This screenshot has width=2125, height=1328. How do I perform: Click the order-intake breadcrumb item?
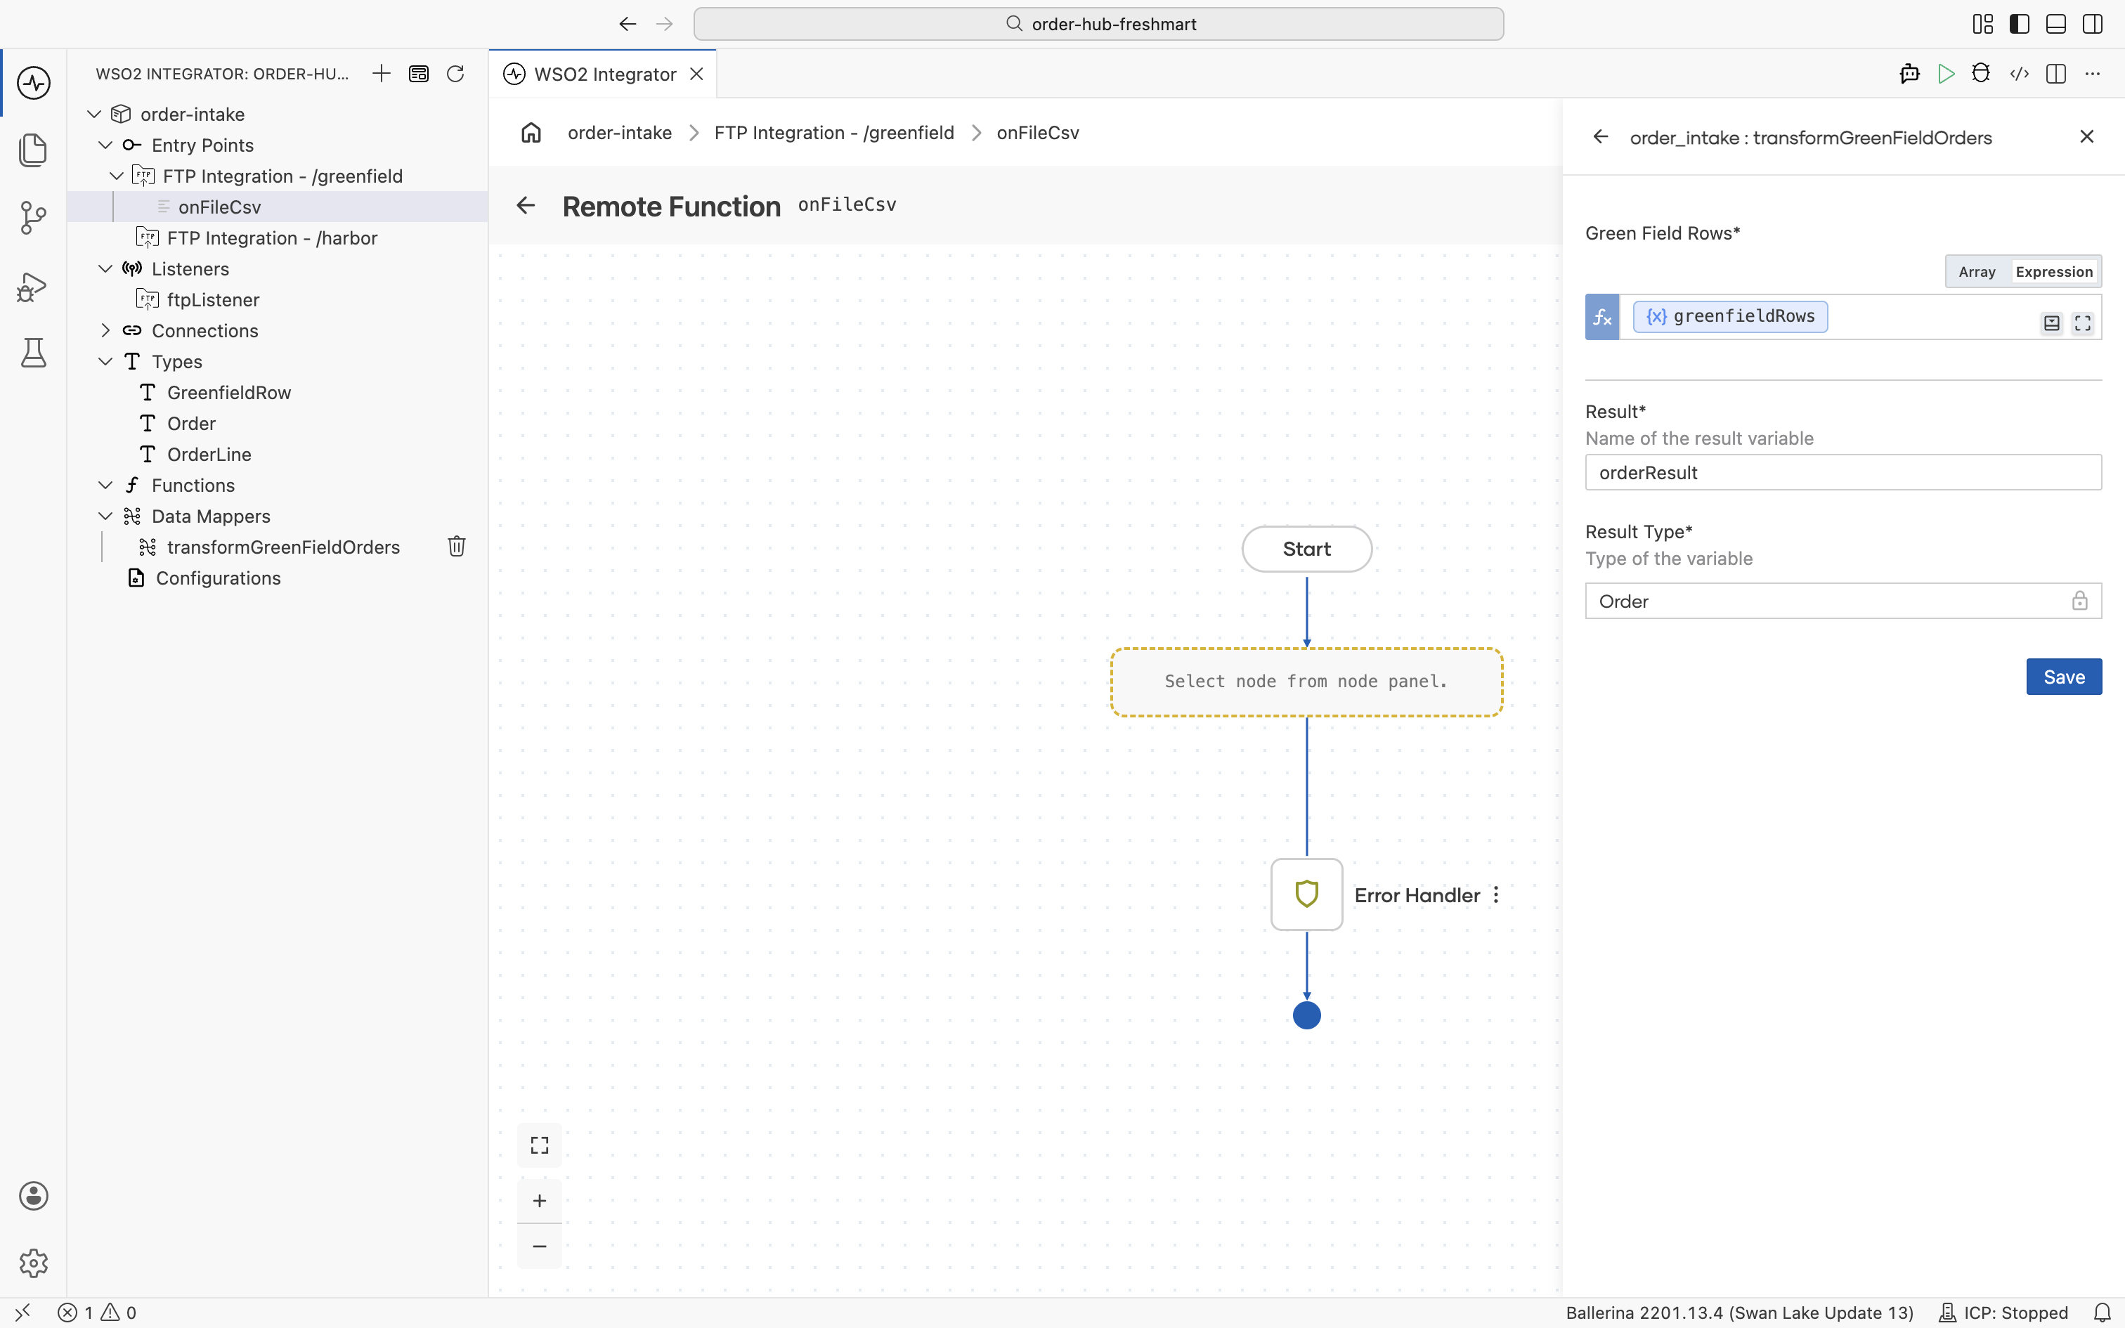click(x=619, y=133)
